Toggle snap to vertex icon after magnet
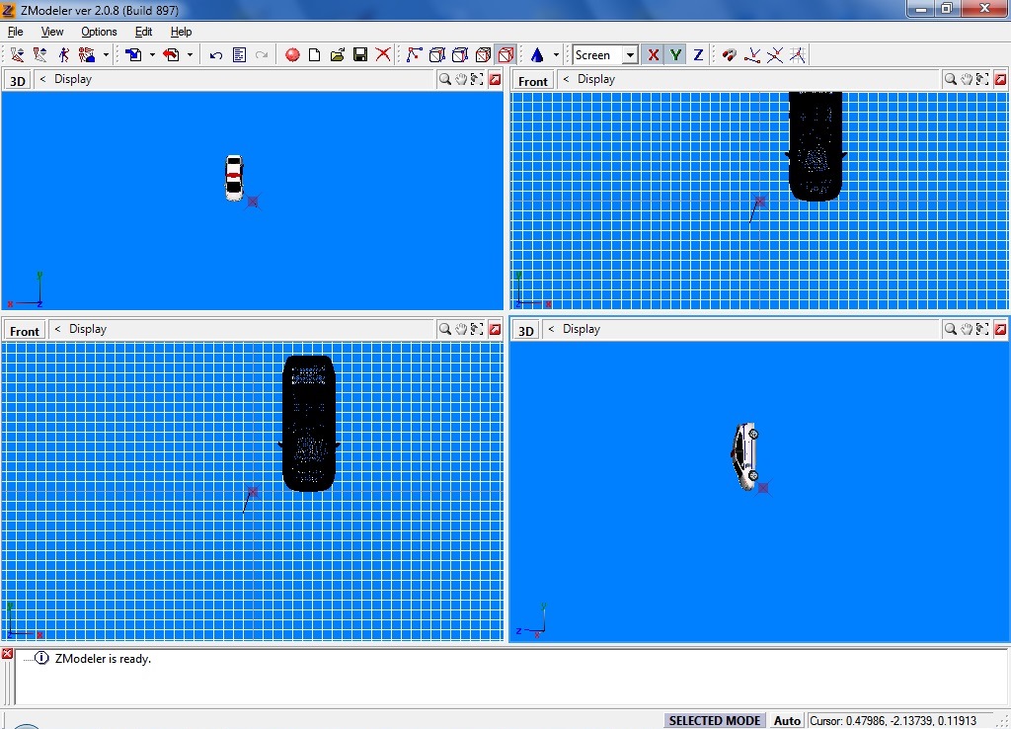 point(751,55)
